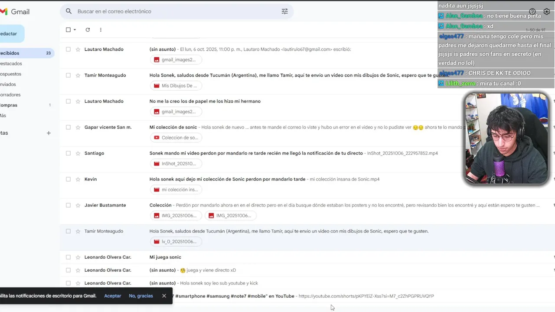Check the 'Mi juega sonic' email

coord(68,257)
